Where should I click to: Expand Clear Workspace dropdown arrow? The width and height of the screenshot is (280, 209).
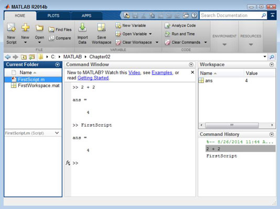pyautogui.click(x=157, y=42)
